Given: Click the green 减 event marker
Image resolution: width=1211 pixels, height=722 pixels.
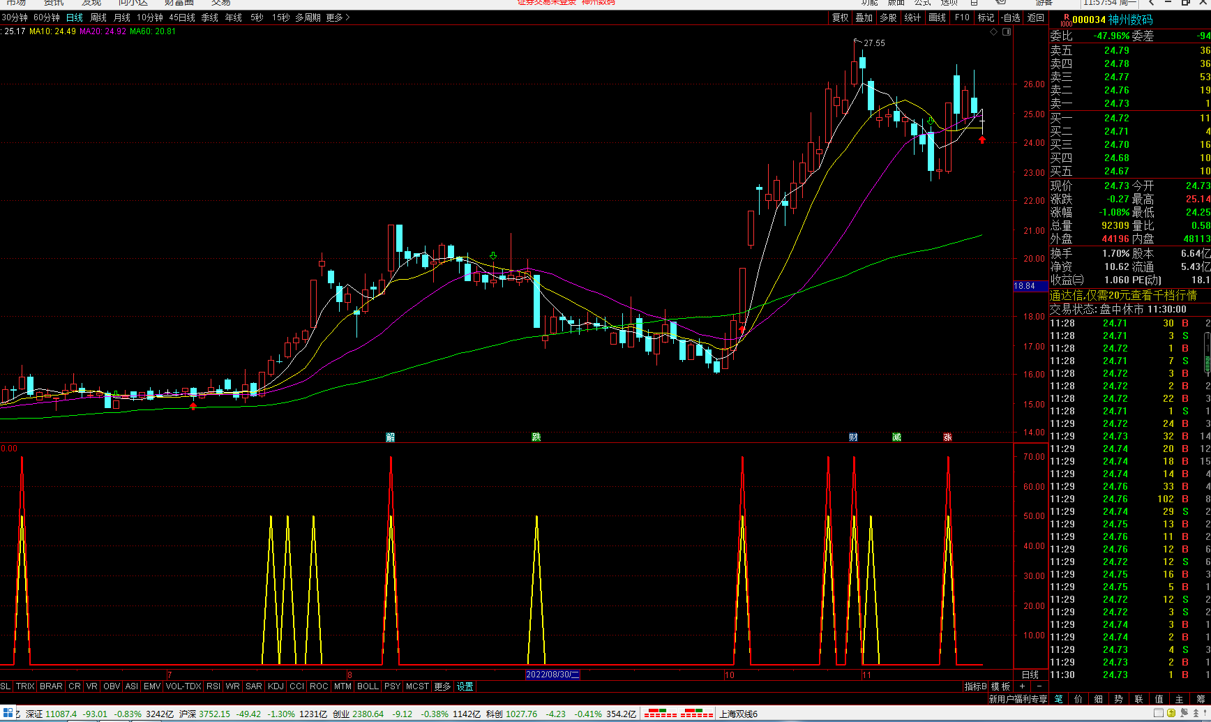Looking at the screenshot, I should (896, 437).
